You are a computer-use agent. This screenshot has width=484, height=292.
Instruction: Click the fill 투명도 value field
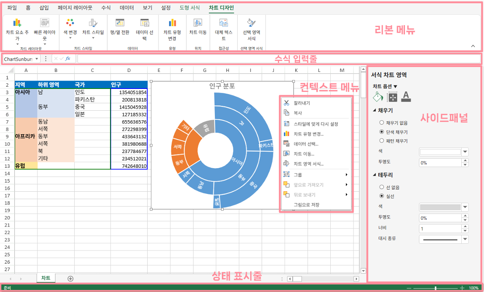click(440, 163)
